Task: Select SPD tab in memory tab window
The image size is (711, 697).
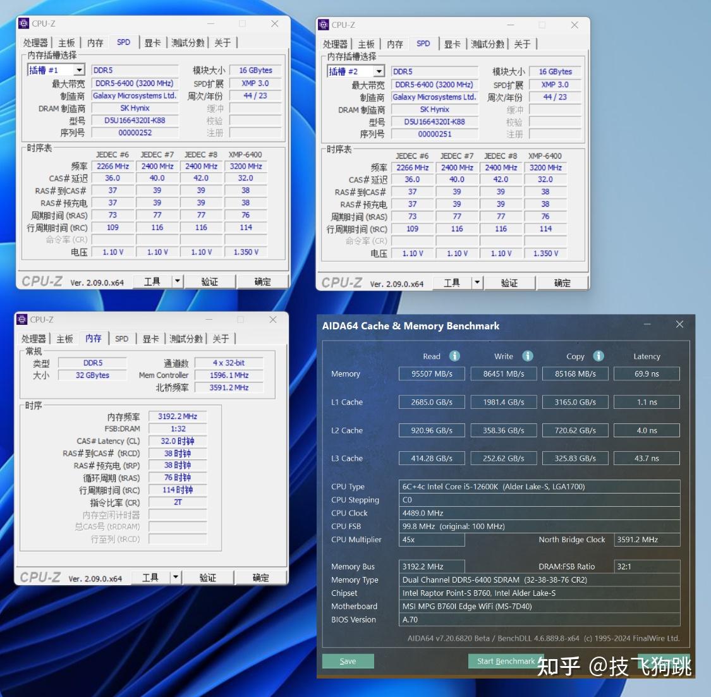Action: click(121, 339)
